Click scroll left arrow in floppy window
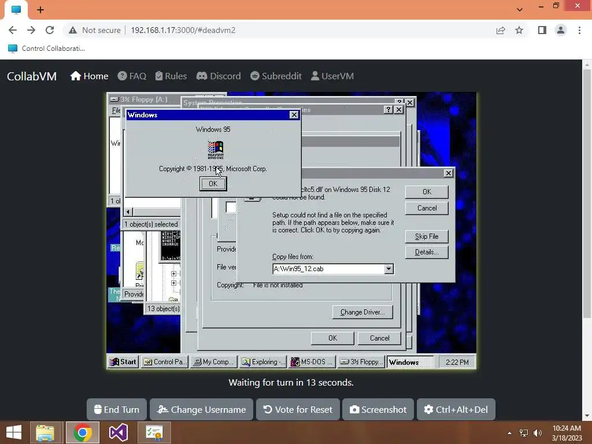Screen dimensions: 592x444 coord(128,212)
